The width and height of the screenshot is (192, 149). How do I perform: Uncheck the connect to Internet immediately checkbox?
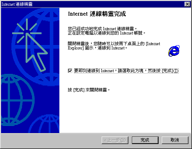[x=70, y=71]
